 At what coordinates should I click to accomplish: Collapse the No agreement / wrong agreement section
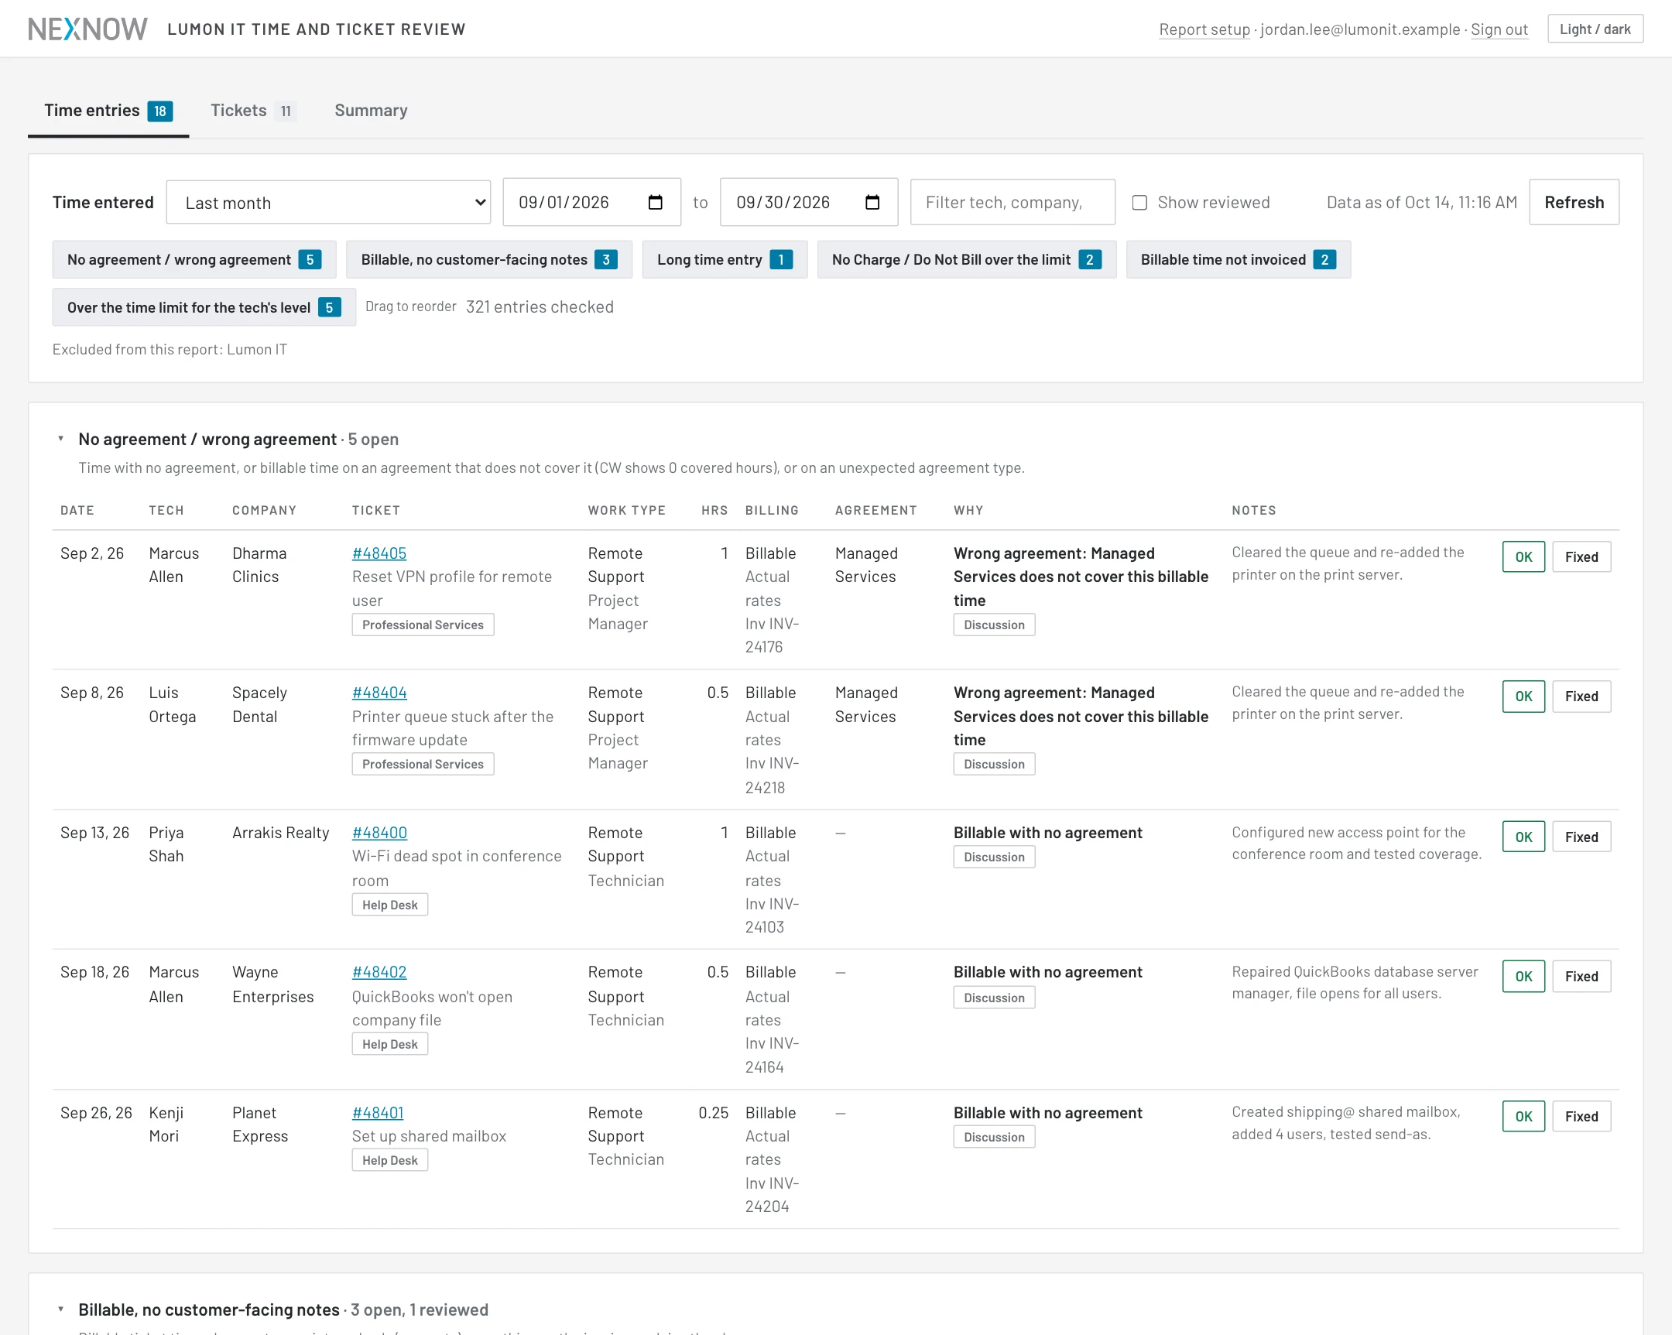60,439
